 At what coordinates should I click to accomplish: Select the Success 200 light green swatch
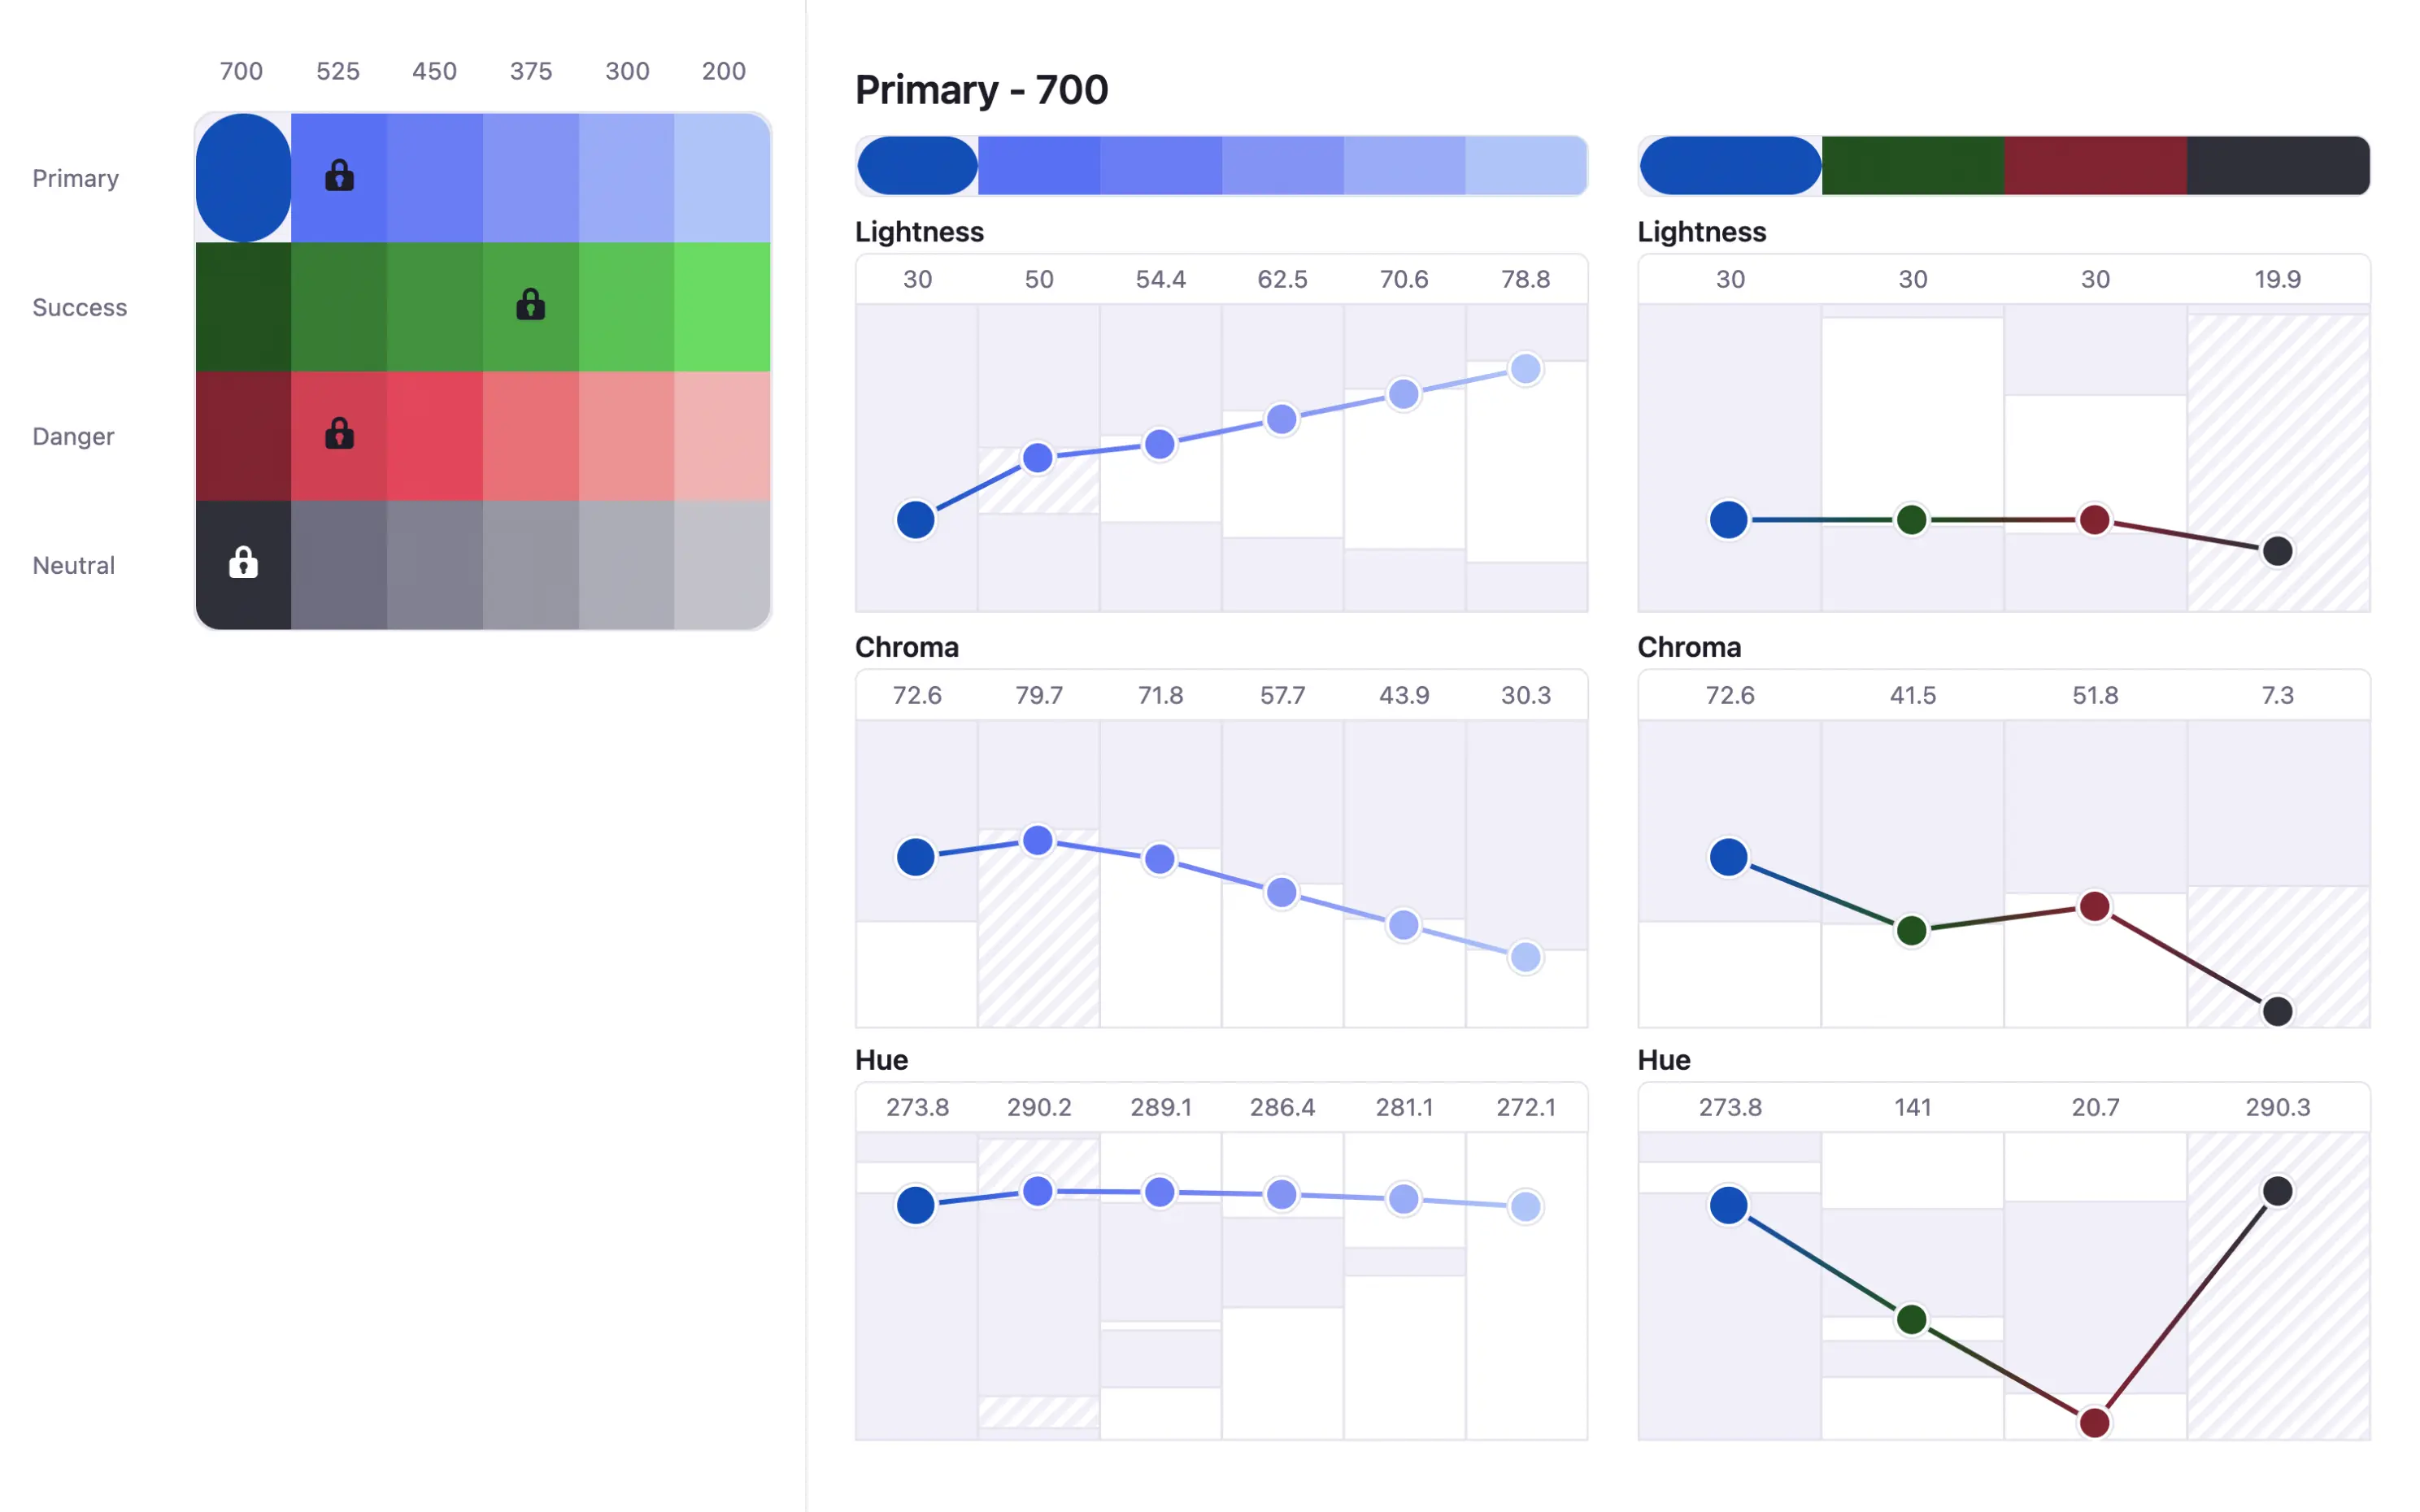[x=722, y=307]
